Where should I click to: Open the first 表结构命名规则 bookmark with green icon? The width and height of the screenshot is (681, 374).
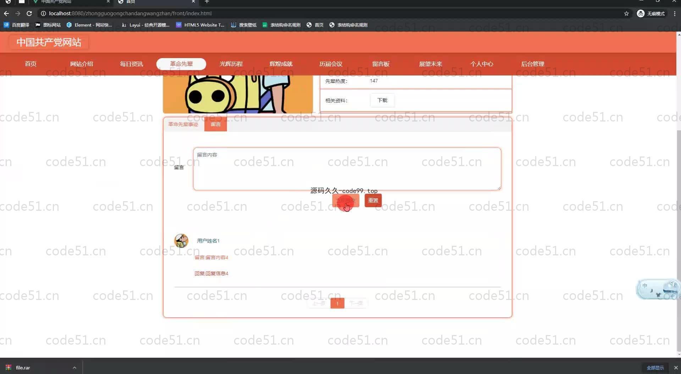click(x=282, y=25)
